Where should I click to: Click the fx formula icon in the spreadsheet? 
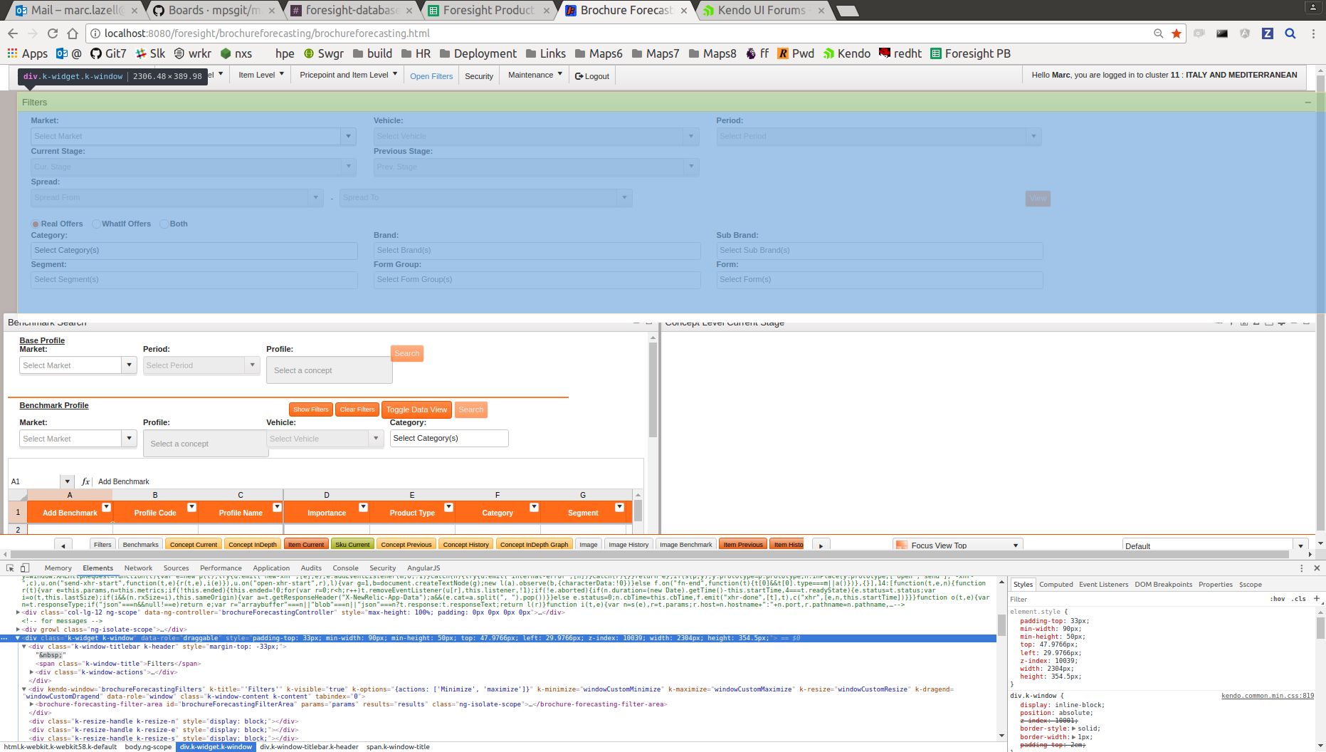point(85,481)
